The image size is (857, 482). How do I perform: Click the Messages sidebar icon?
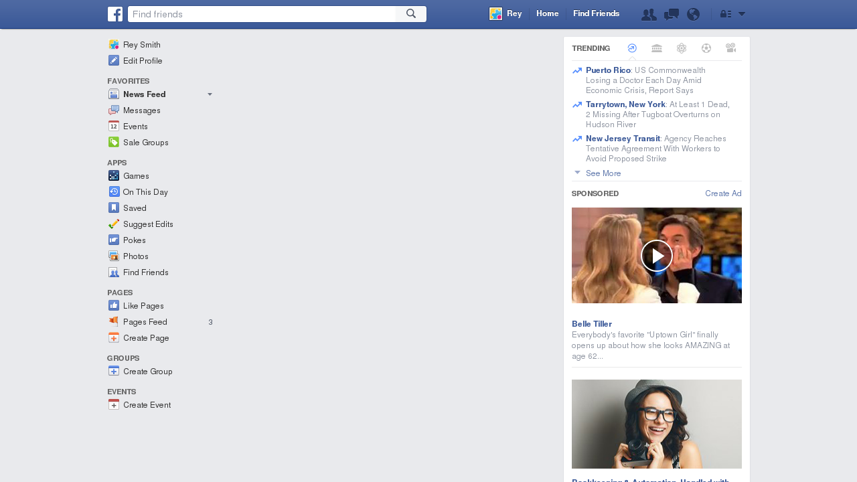coord(114,110)
